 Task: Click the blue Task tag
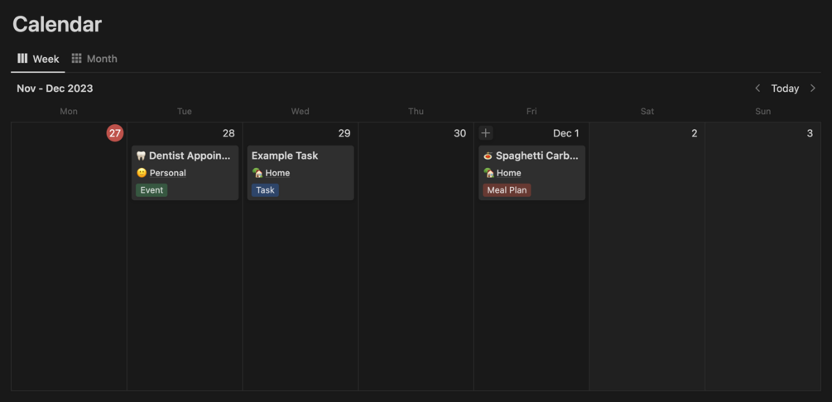[x=265, y=190]
